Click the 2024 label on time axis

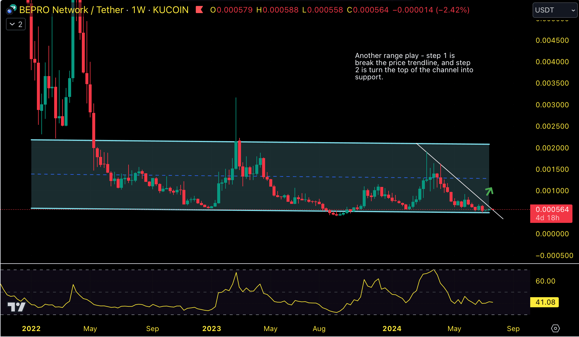[392, 329]
